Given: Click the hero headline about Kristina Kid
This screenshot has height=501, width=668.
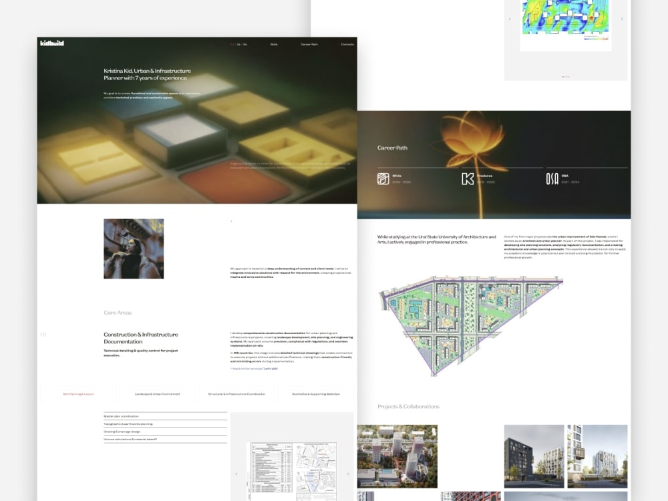Looking at the screenshot, I should coord(148,74).
